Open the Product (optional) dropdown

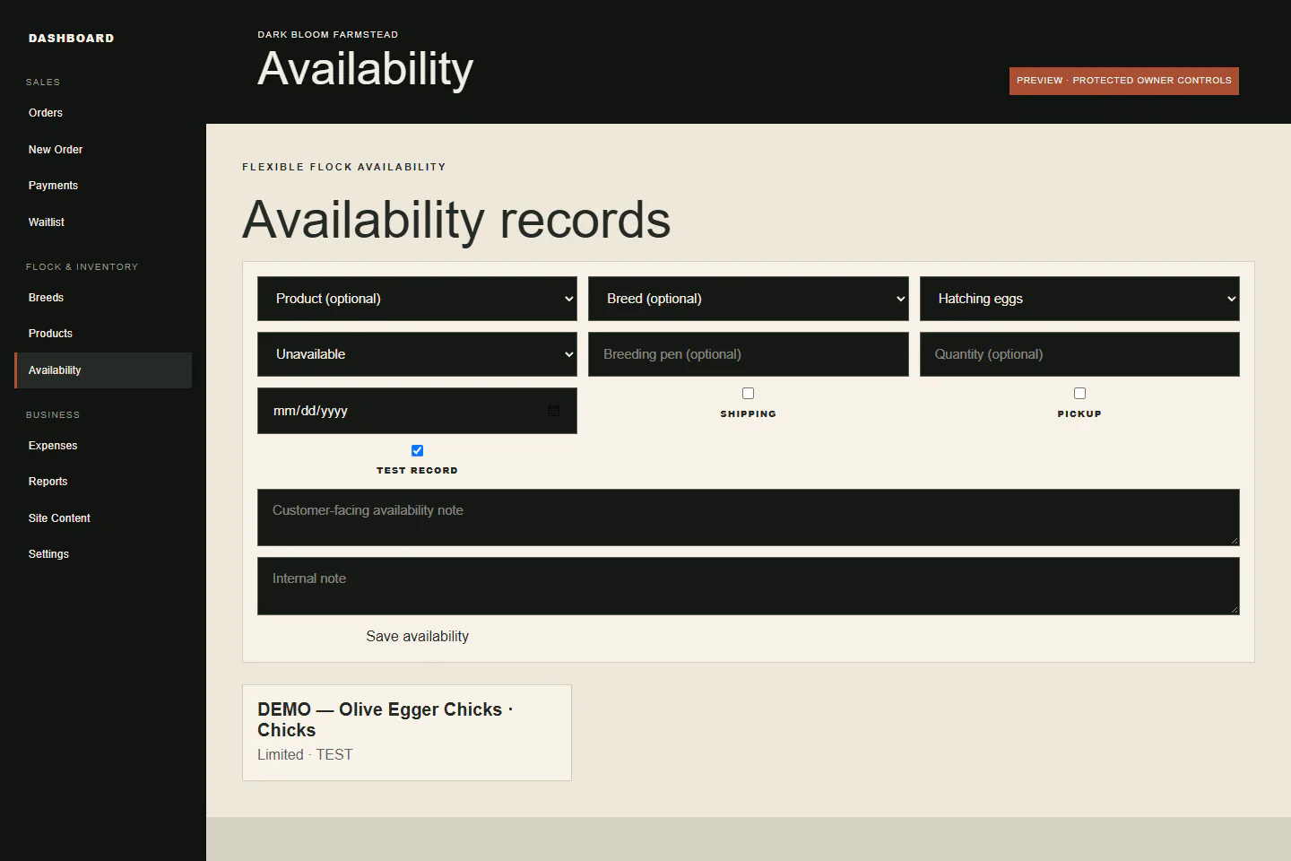pyautogui.click(x=417, y=299)
